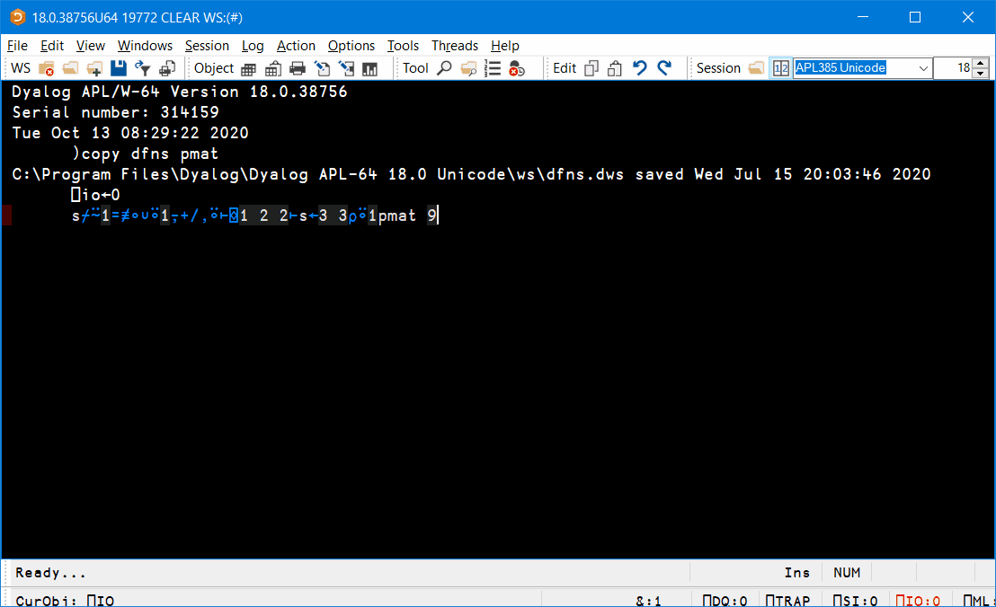This screenshot has width=996, height=607.
Task: Click the Object toolbar table grid icon
Action: coord(248,68)
